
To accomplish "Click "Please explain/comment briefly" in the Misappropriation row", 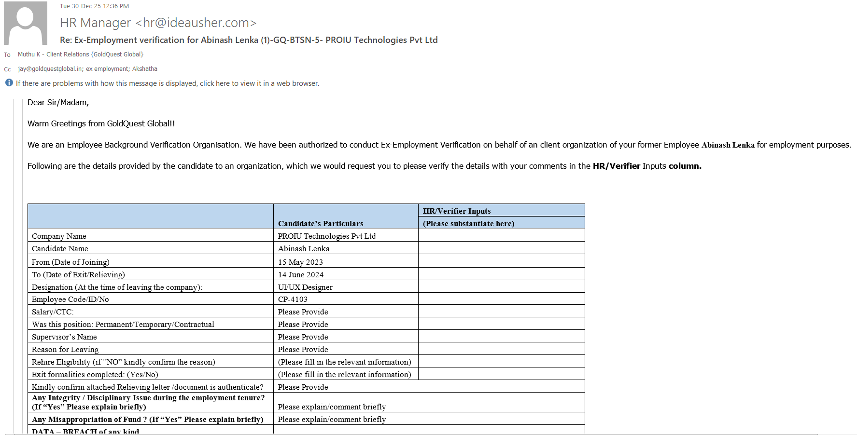I will tap(332, 420).
